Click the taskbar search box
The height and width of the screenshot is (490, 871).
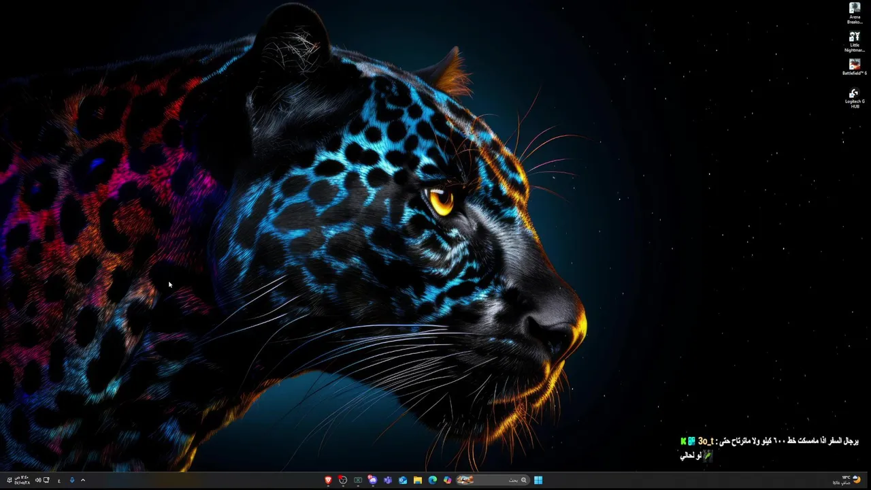tap(493, 480)
